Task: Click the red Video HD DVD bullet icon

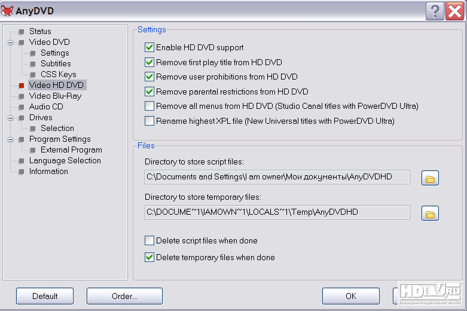Action: [22, 86]
